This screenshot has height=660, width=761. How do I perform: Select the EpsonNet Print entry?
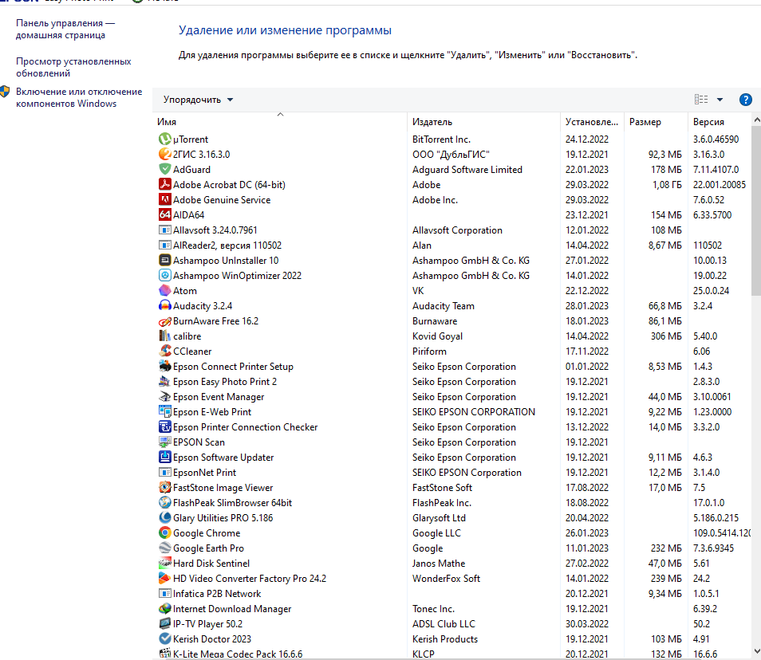(451, 473)
